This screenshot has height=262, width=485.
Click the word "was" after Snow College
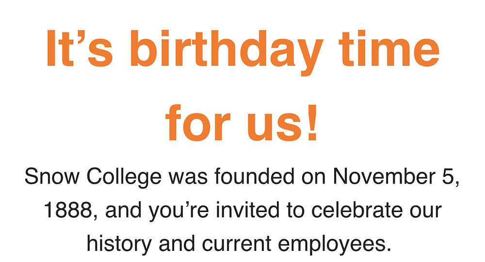(188, 179)
